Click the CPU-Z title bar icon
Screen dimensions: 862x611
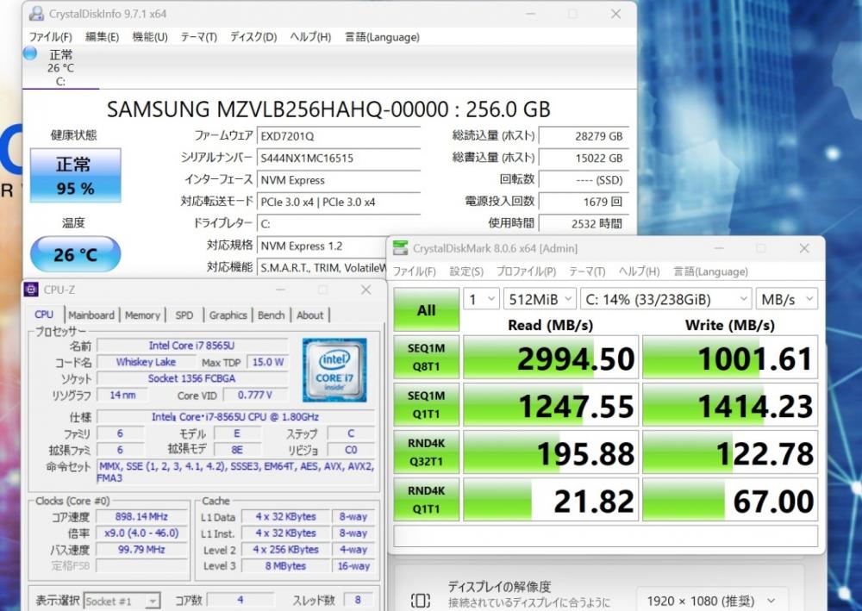(x=31, y=290)
